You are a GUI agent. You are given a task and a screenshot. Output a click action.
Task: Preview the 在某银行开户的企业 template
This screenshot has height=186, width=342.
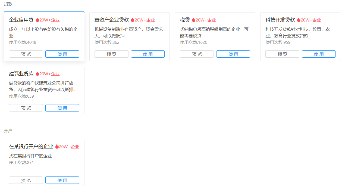point(26,180)
